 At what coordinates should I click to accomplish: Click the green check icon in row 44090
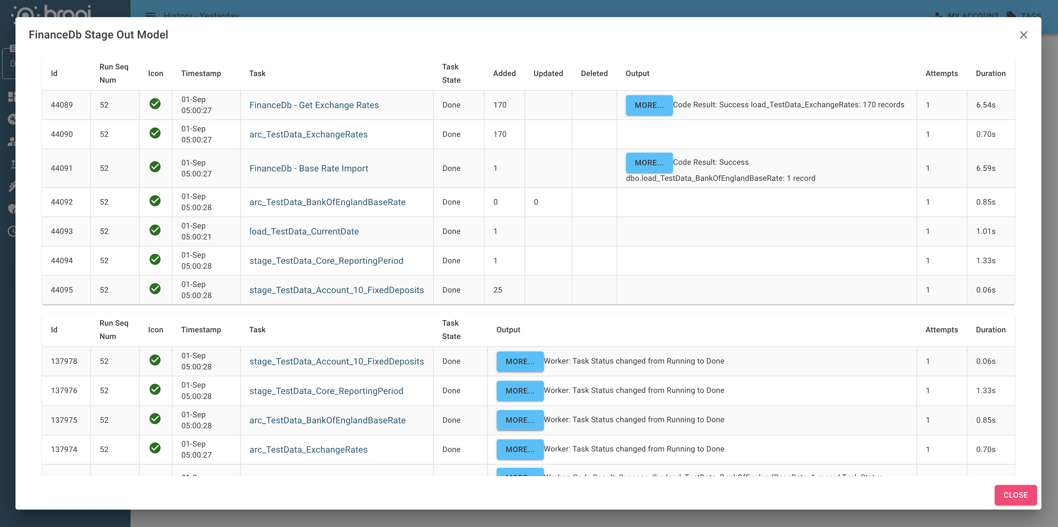coord(155,133)
